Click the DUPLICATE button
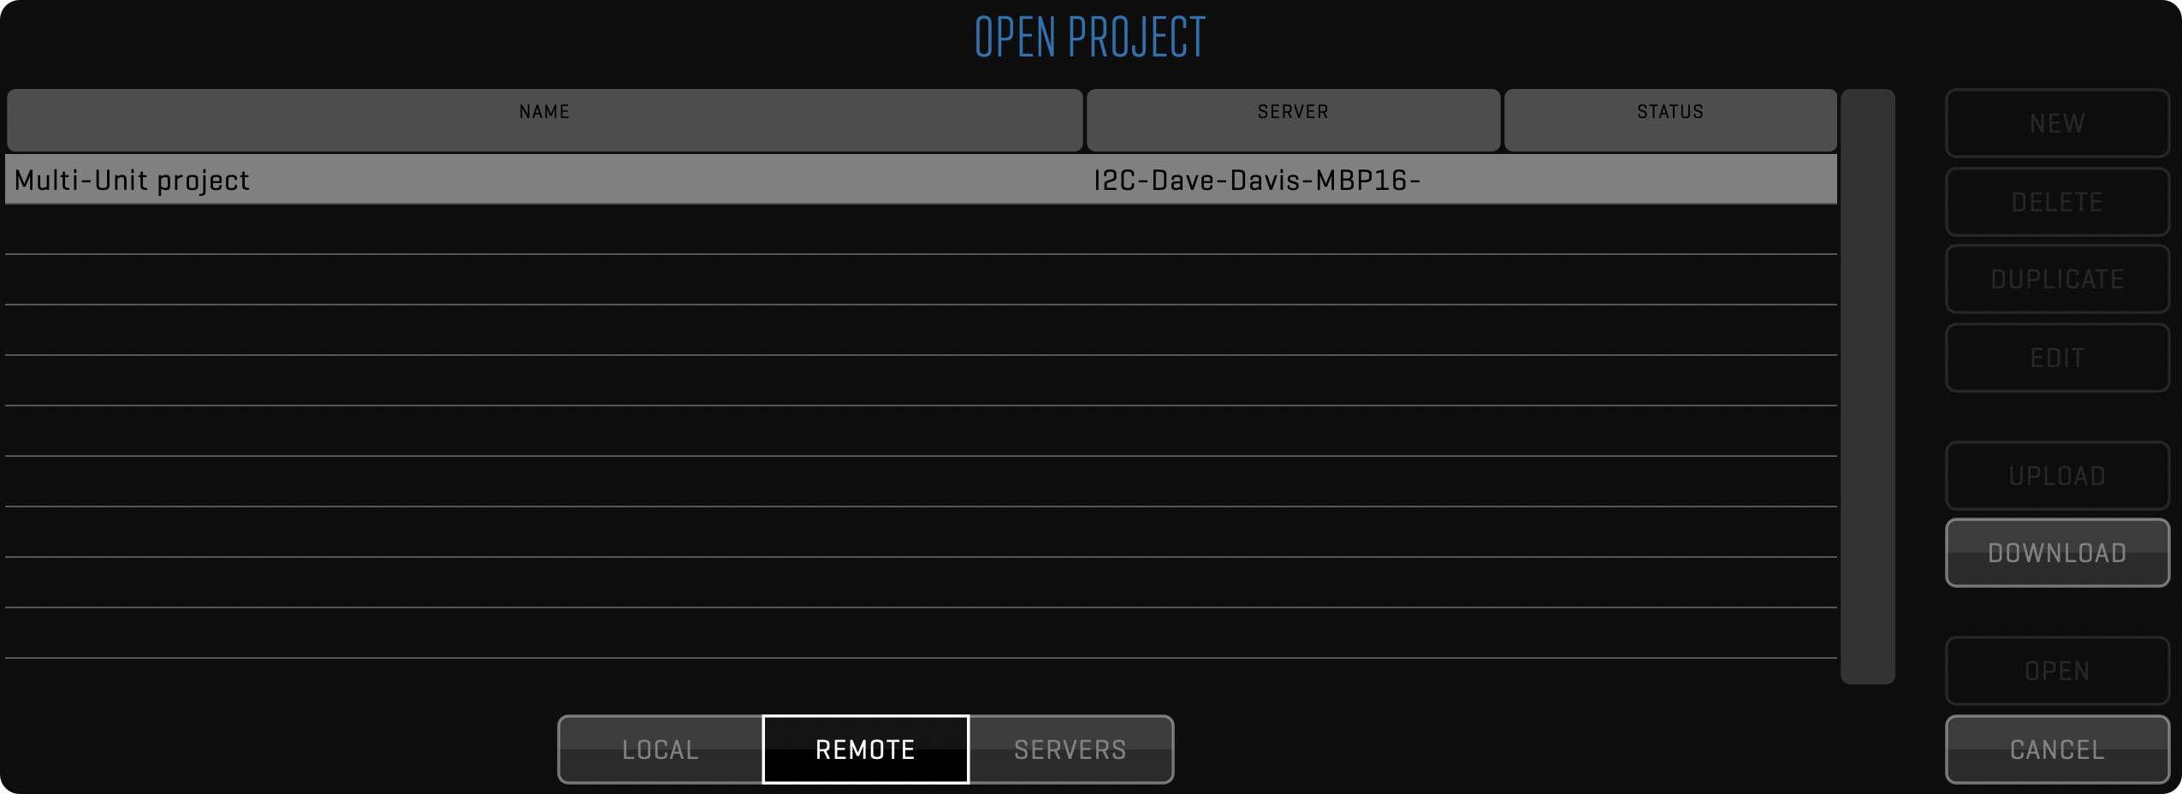 (x=2056, y=279)
